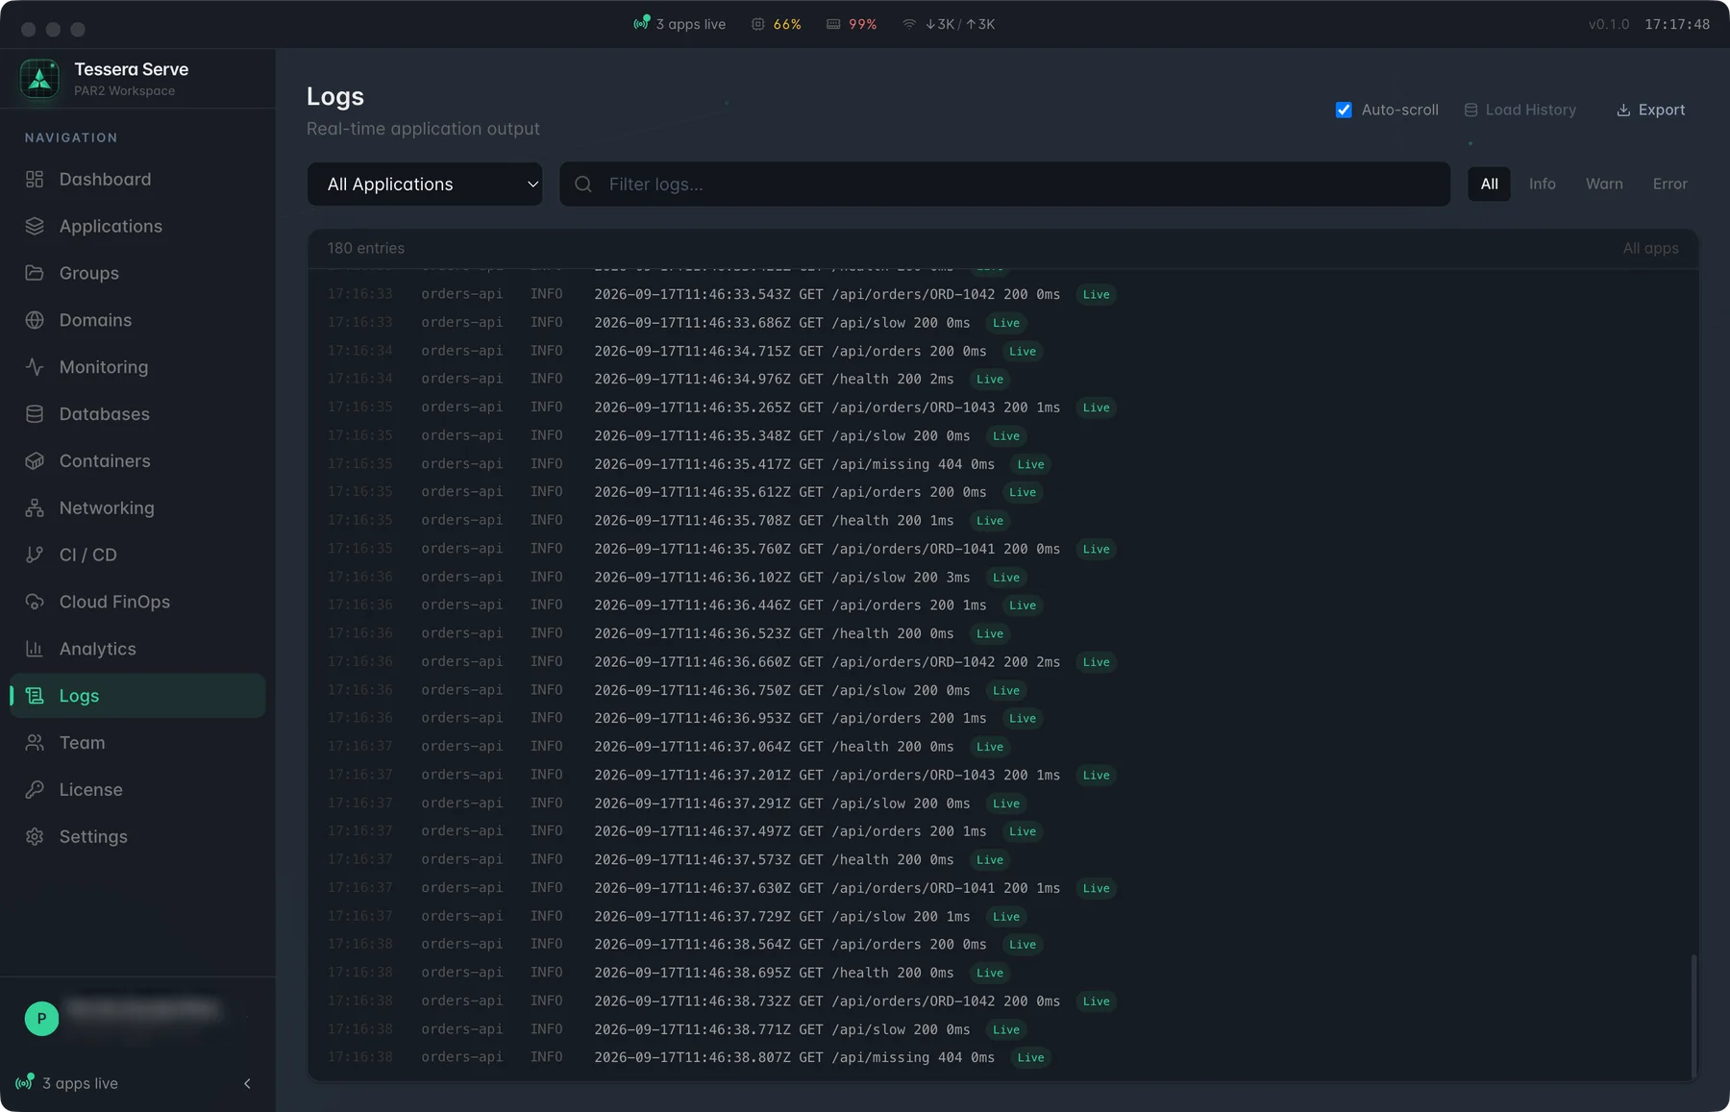Click the Domains globe icon
The width and height of the screenshot is (1730, 1112).
[35, 320]
